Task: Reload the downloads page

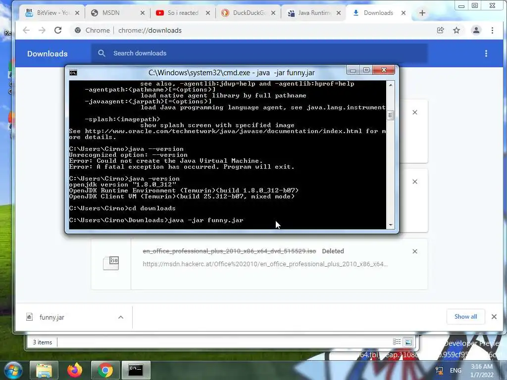Action: [58, 30]
